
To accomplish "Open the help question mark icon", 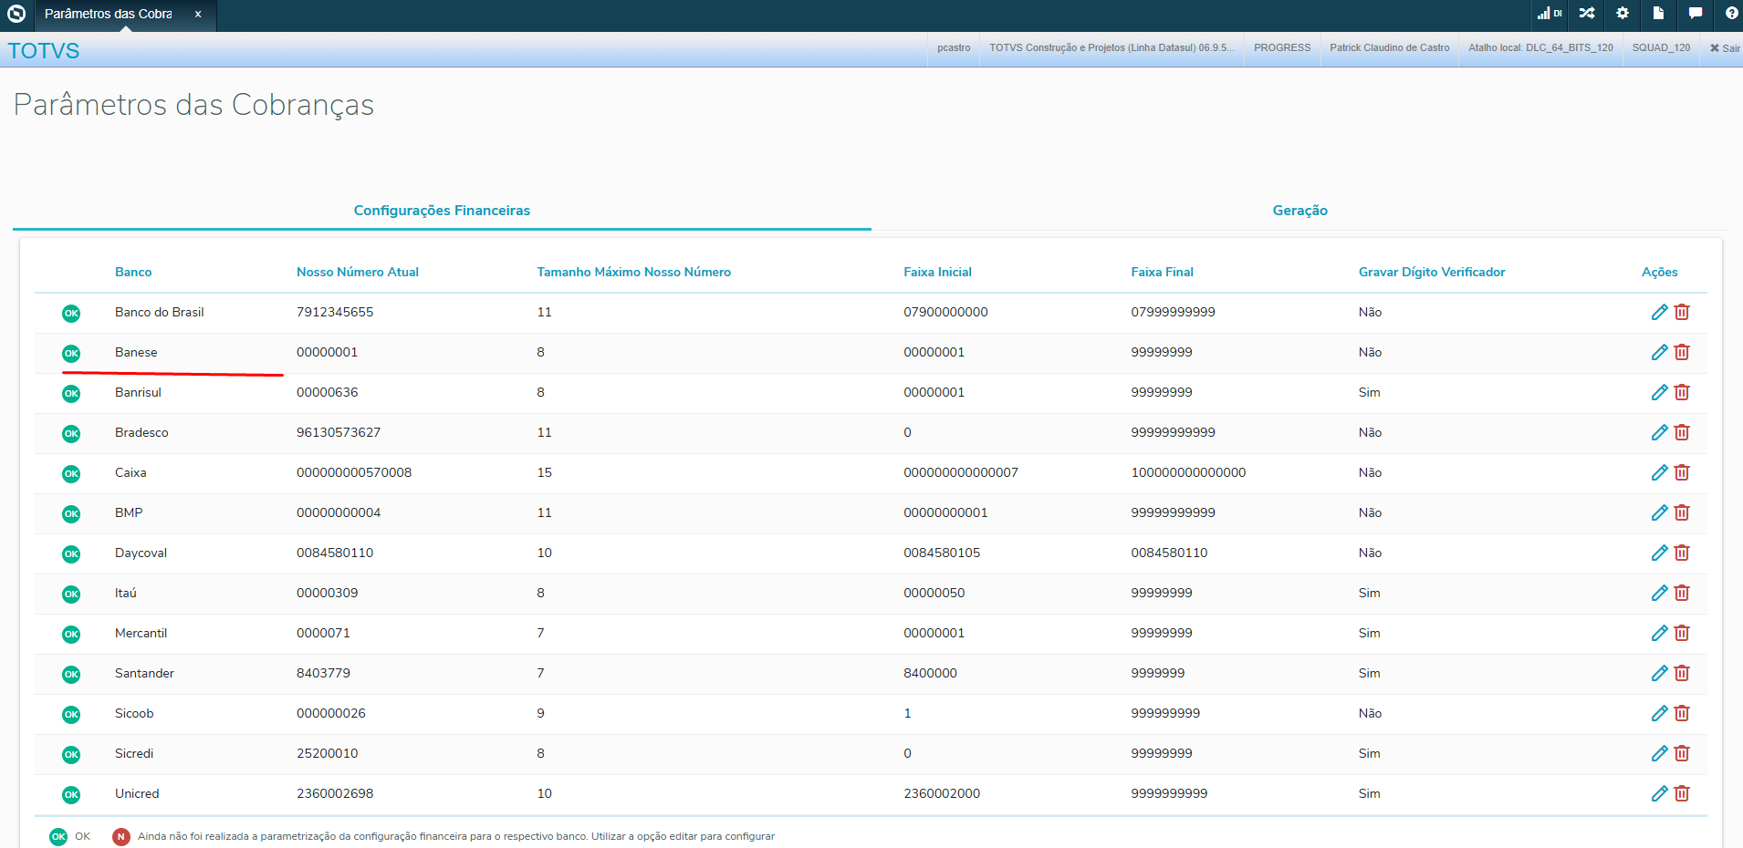I will (x=1731, y=13).
